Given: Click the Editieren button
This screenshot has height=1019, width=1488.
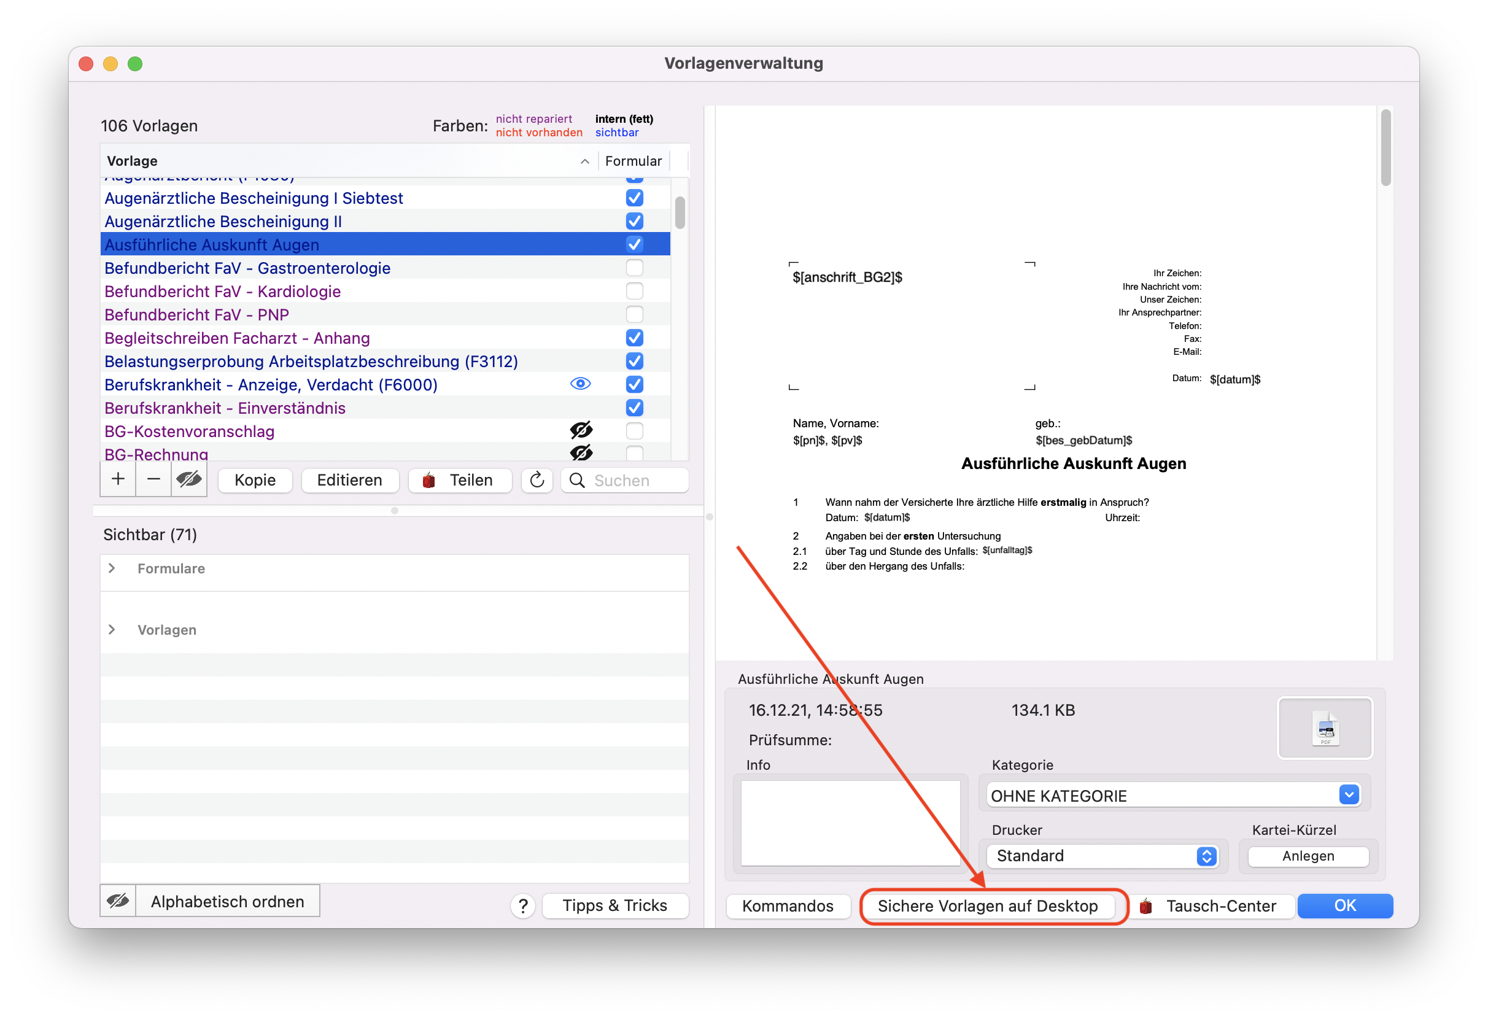Looking at the screenshot, I should click(x=349, y=480).
